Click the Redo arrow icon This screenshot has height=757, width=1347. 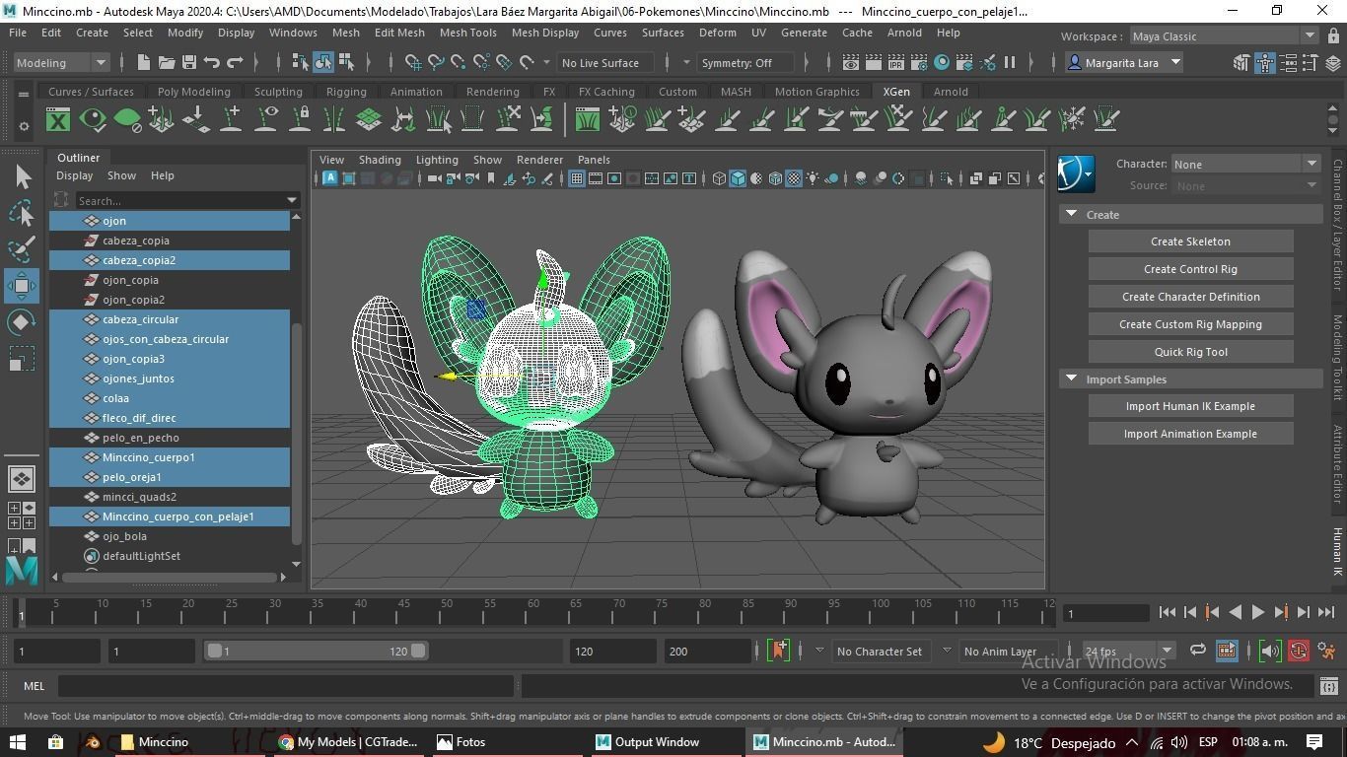click(235, 62)
